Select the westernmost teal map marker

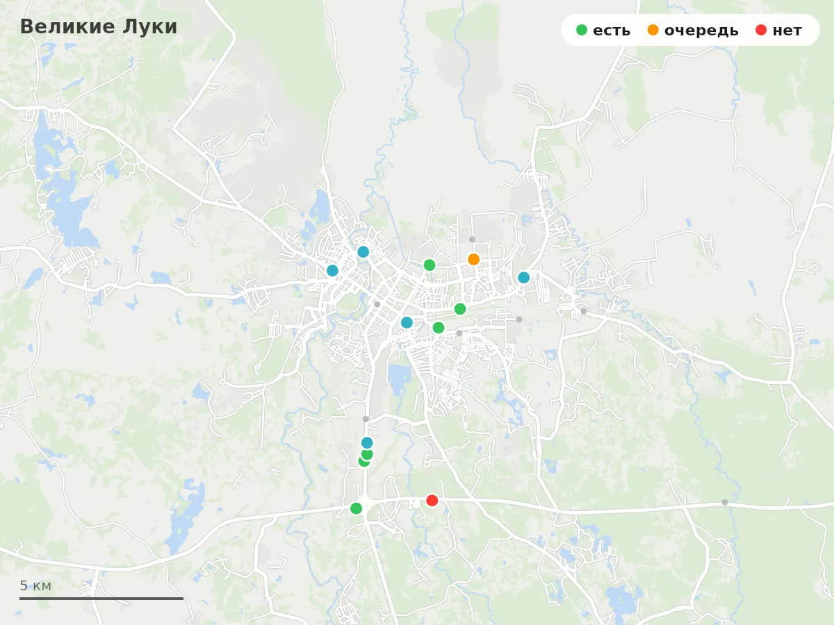tap(332, 270)
